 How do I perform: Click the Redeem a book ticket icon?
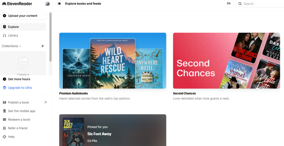4,120
